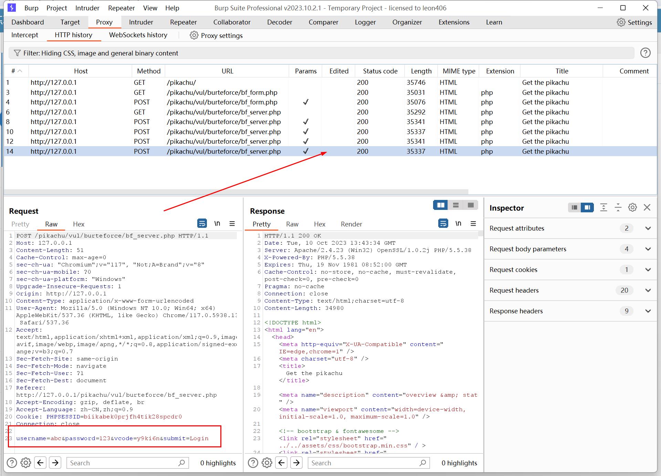Open Response search settings gear
661x476 pixels.
[x=267, y=463]
